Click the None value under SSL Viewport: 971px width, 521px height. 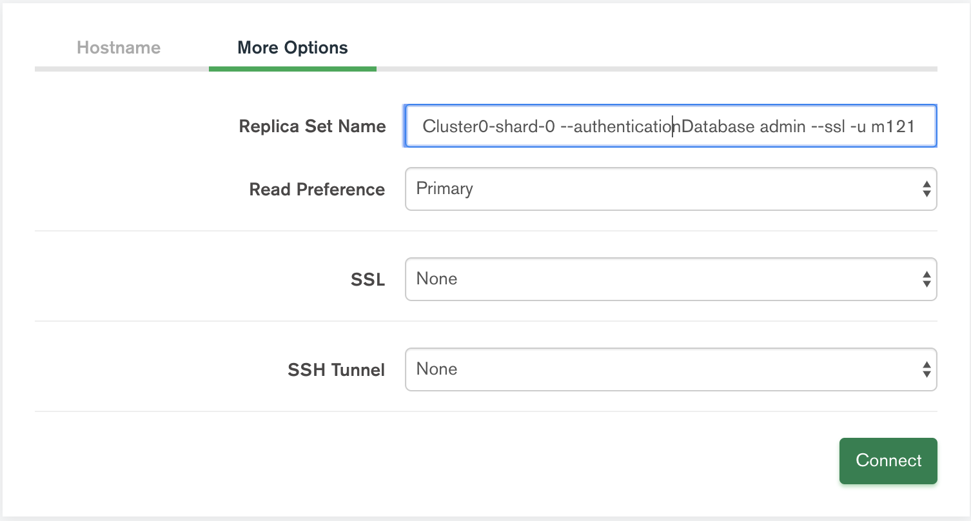coord(437,279)
